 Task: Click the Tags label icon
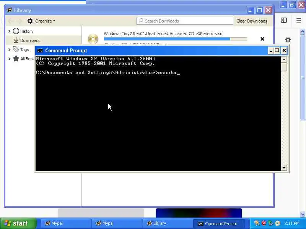tap(16, 49)
